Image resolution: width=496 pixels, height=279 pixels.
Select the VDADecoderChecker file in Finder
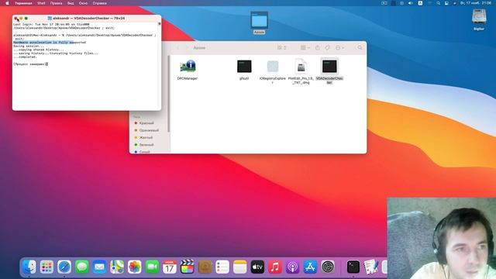(329, 67)
